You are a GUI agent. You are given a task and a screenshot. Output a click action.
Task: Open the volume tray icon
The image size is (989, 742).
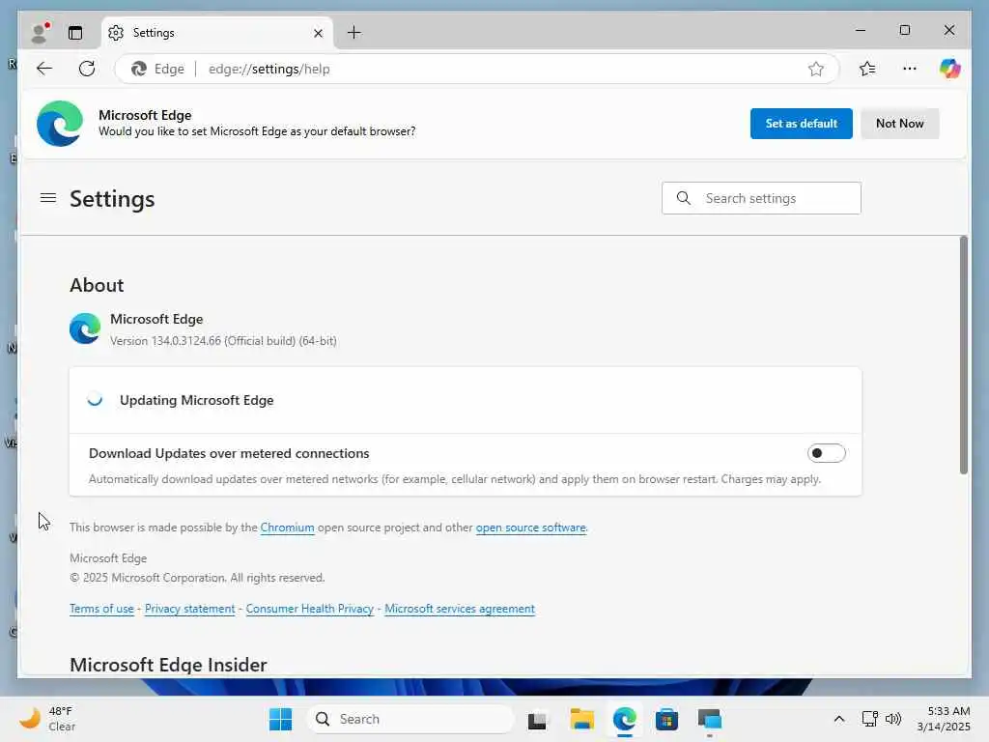click(893, 719)
